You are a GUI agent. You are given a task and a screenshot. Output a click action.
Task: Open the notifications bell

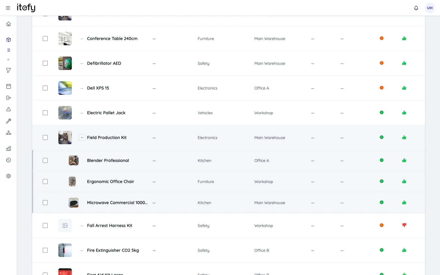pos(416,8)
